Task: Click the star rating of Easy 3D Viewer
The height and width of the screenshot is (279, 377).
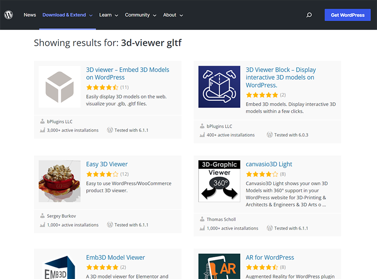Action: (x=102, y=174)
